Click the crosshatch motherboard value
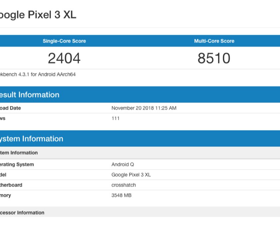The height and width of the screenshot is (225, 280). (x=123, y=185)
